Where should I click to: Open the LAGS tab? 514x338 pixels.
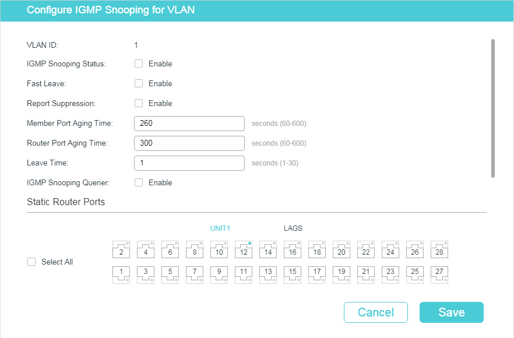pyautogui.click(x=293, y=228)
